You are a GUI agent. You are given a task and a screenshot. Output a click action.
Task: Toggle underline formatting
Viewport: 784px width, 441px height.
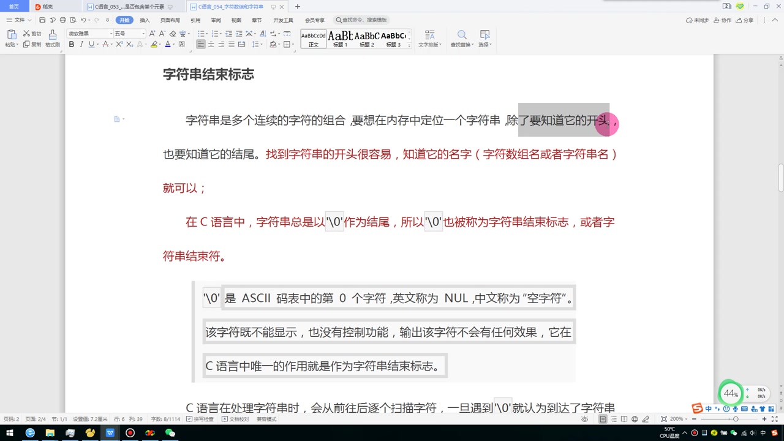pyautogui.click(x=91, y=44)
